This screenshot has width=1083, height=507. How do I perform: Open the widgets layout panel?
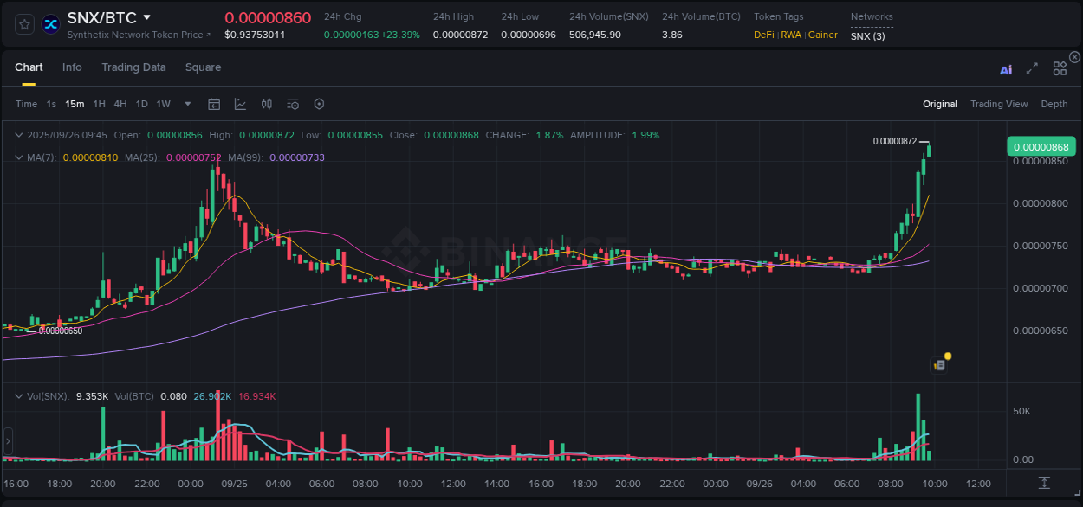(1060, 67)
